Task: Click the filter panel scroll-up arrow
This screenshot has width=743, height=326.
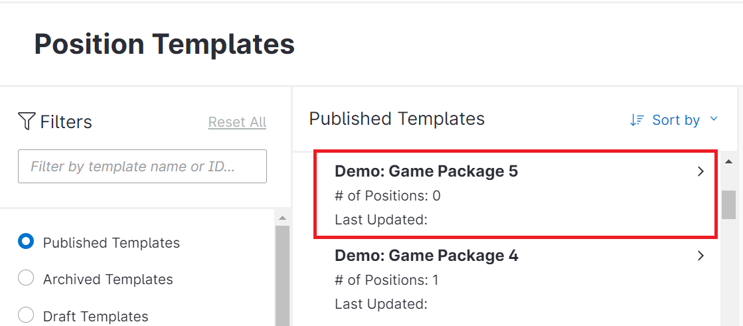Action: [x=282, y=218]
